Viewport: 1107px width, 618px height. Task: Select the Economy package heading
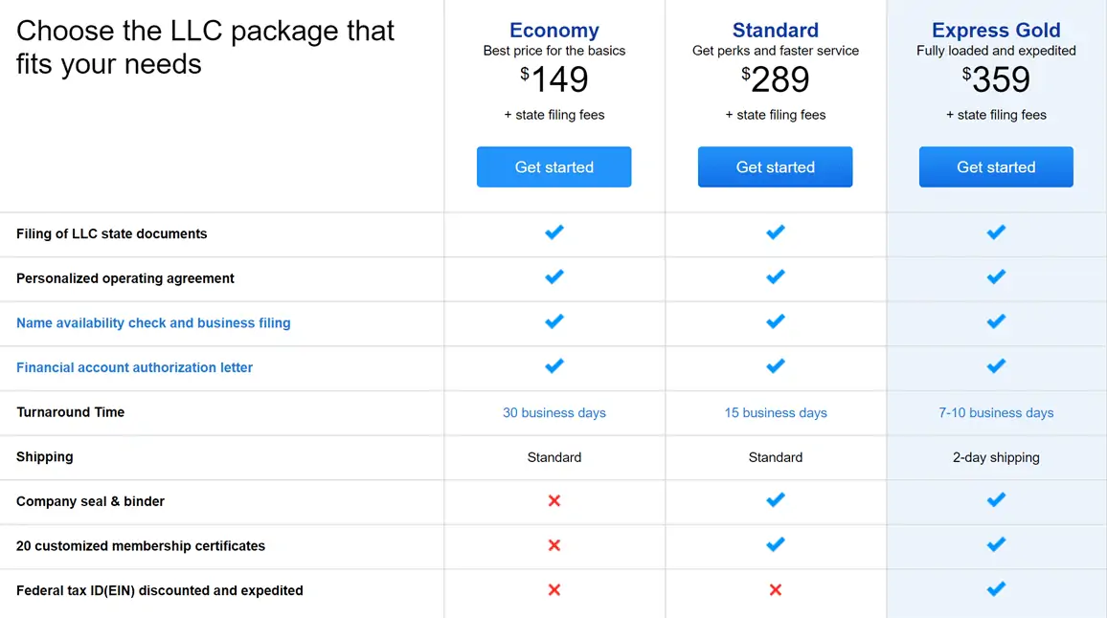coord(554,31)
